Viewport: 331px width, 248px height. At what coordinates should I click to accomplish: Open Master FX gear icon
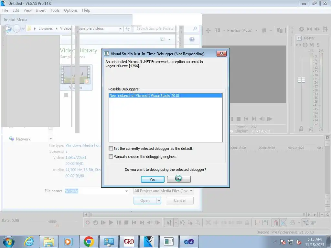305,45
